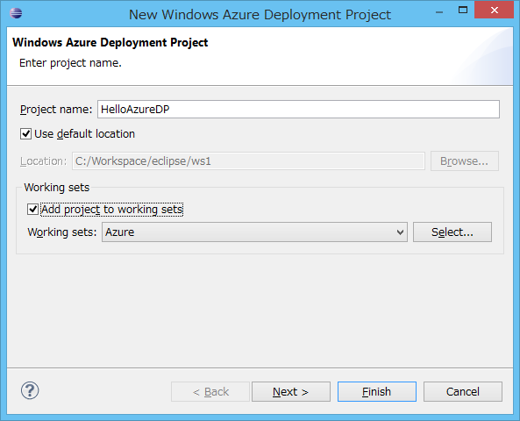520x421 pixels.
Task: Close the wizard window
Action: 494,10
